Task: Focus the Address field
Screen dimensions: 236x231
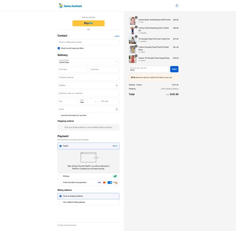Action: tap(88, 85)
